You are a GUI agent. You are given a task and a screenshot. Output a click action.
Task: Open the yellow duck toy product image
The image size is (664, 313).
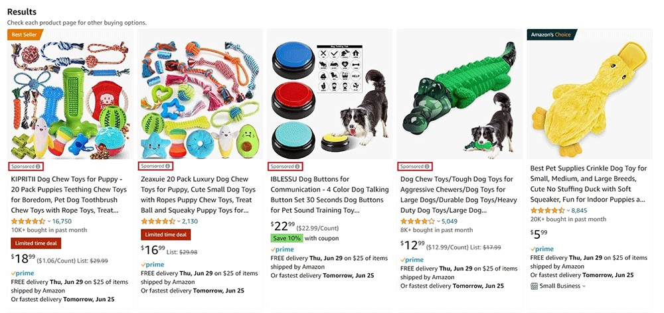click(x=589, y=94)
